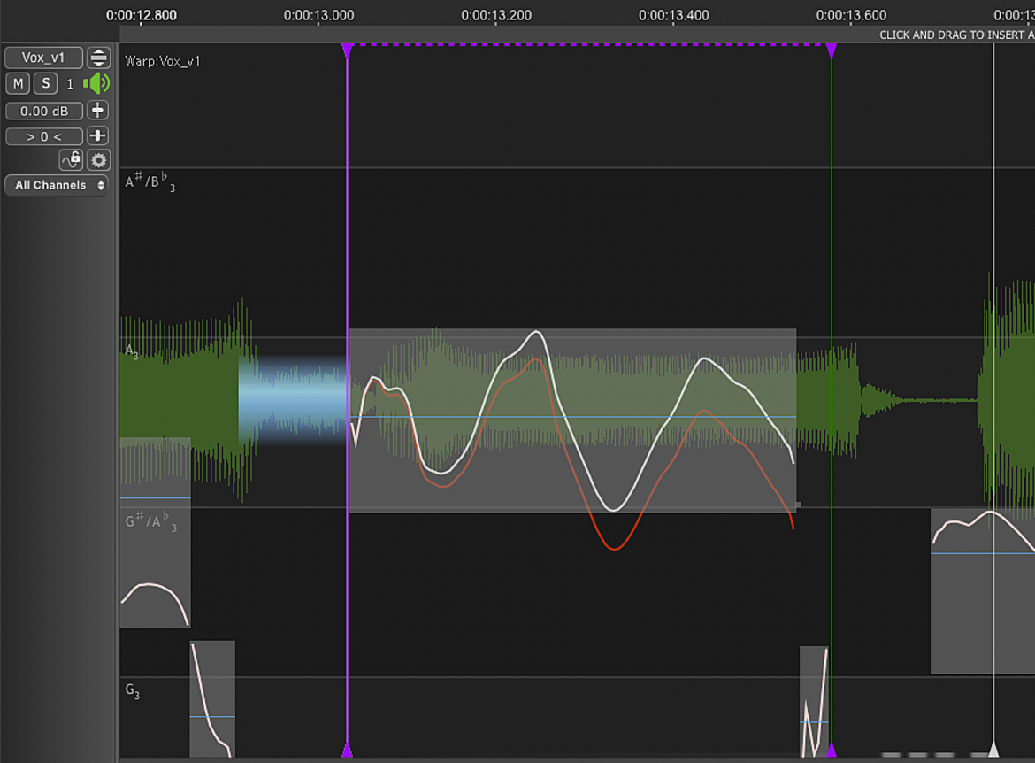
Task: Open the All Channels dropdown
Action: 56,185
